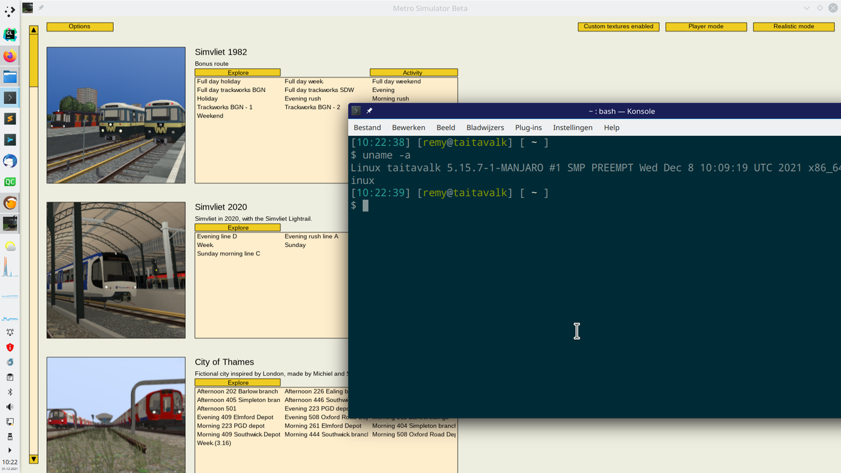Image resolution: width=841 pixels, height=473 pixels.
Task: Open the display configuration tray icon
Action: click(10, 422)
